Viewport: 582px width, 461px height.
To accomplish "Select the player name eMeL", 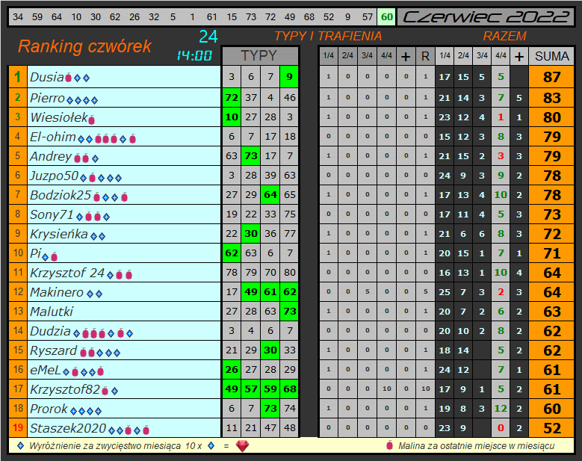I will 46,370.
